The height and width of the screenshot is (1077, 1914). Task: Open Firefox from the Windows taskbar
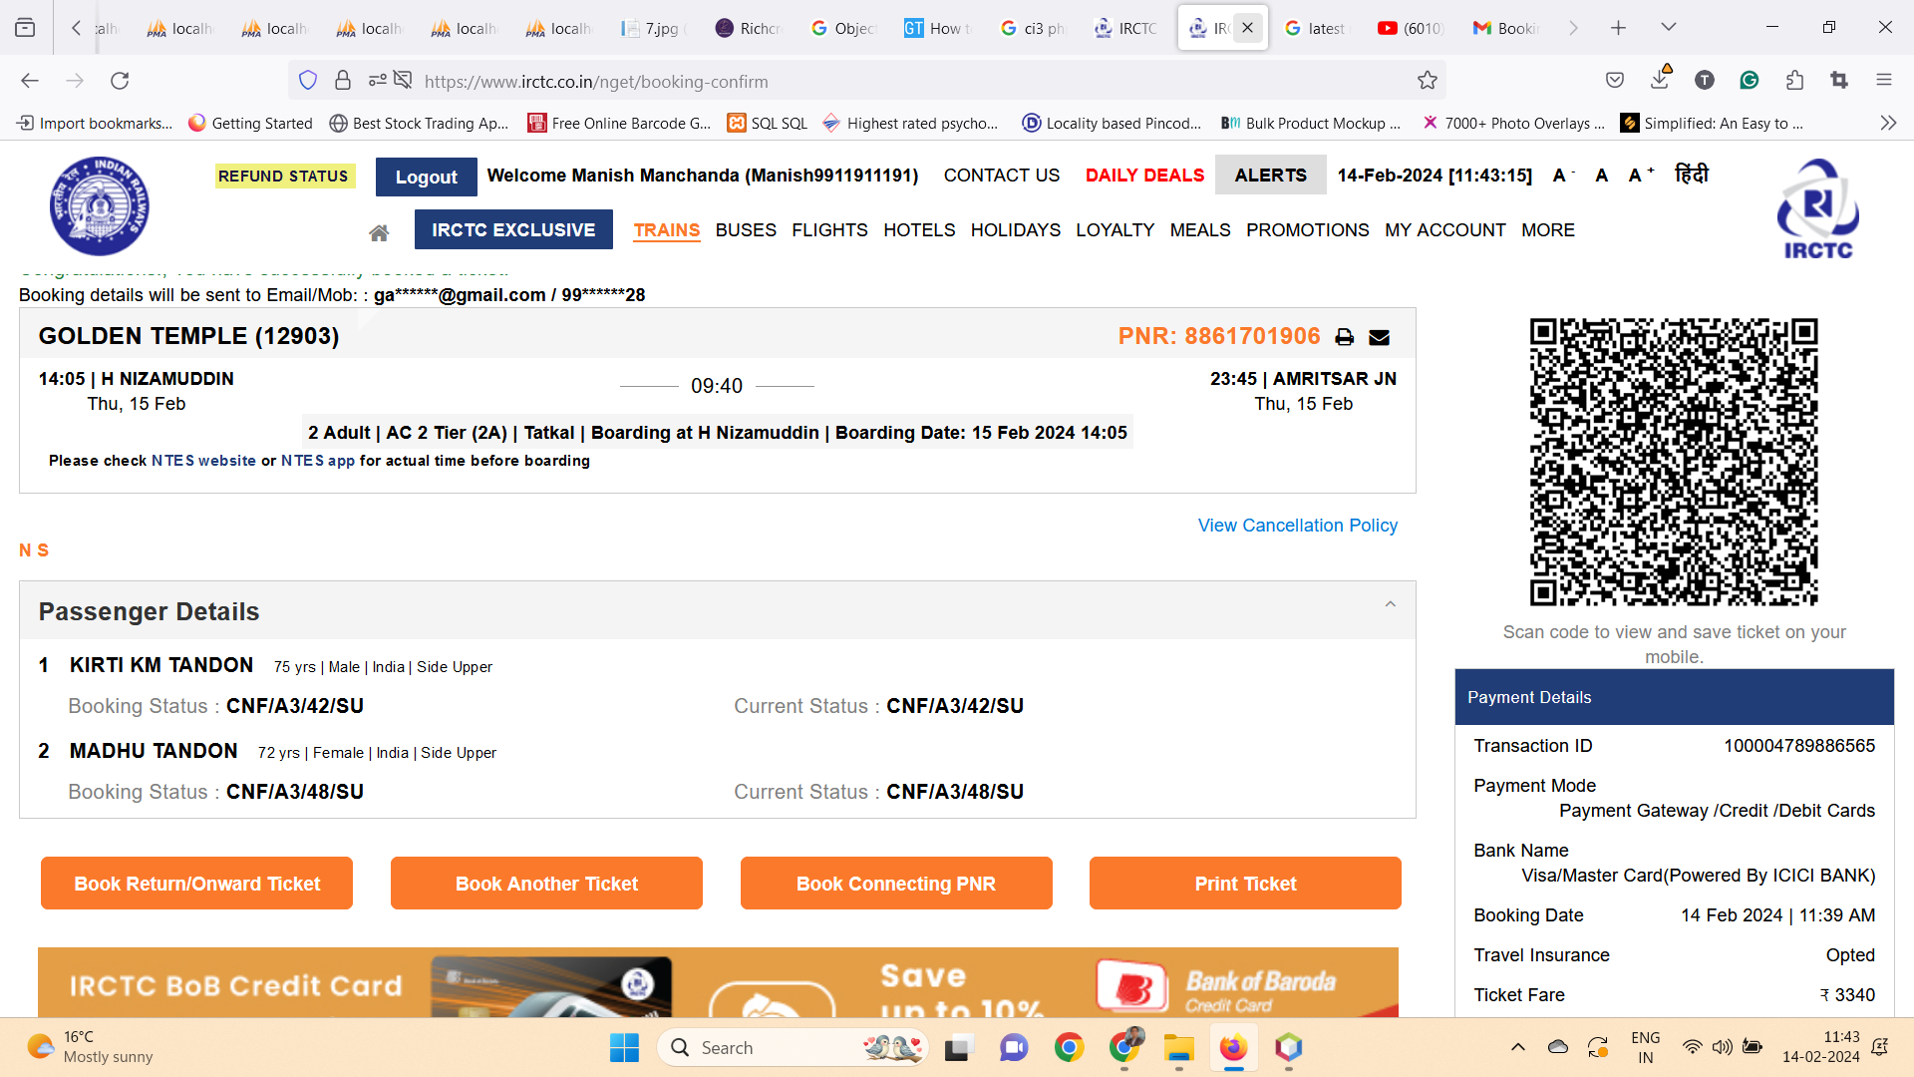point(1233,1047)
